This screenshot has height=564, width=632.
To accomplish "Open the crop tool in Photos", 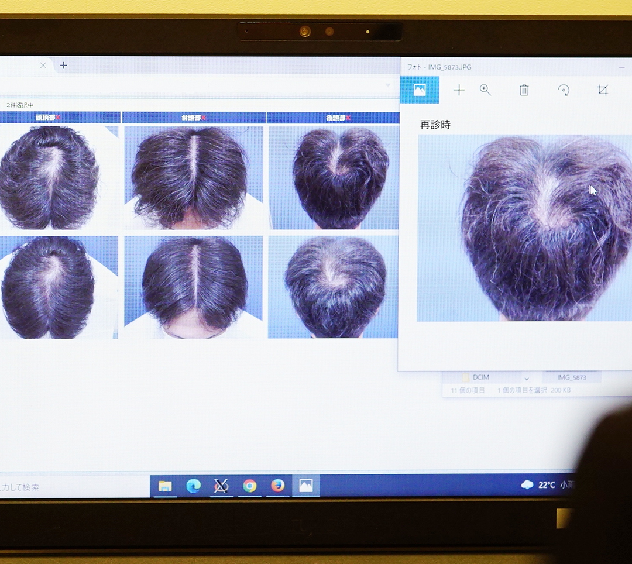I will [603, 90].
